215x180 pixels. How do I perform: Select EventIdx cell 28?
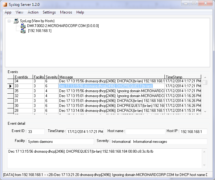[x=23, y=111]
